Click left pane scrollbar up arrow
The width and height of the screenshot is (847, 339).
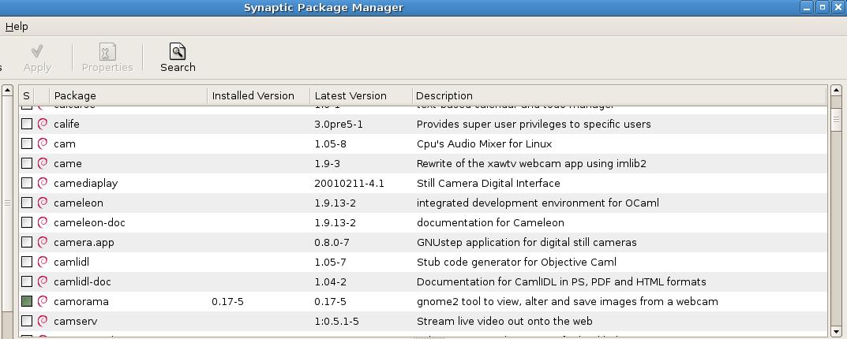click(7, 91)
